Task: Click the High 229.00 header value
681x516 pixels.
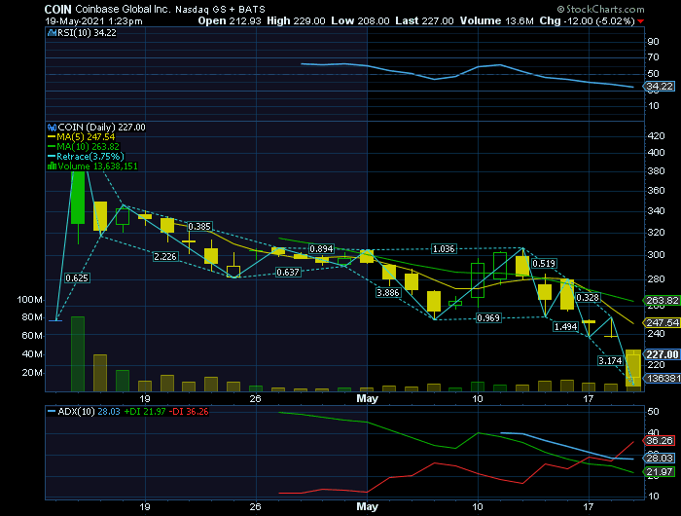Action: tap(296, 20)
